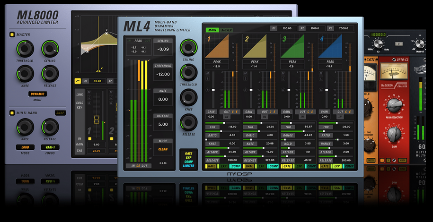Open ML8000 VARI-1 focus selector
The image size is (433, 222).
50,147
